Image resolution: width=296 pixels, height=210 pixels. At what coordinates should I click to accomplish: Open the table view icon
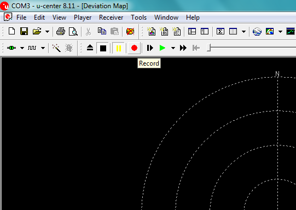(233, 31)
